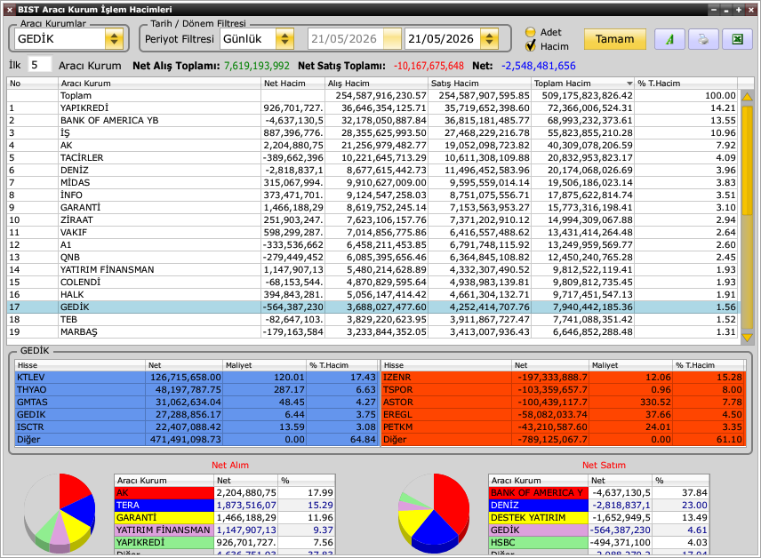Click the table scrollbar up arrow

(748, 97)
